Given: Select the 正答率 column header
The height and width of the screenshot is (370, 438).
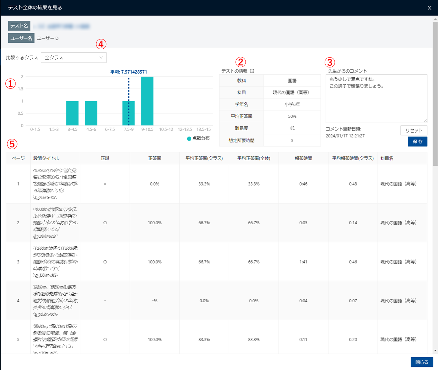Looking at the screenshot, I should (155, 158).
